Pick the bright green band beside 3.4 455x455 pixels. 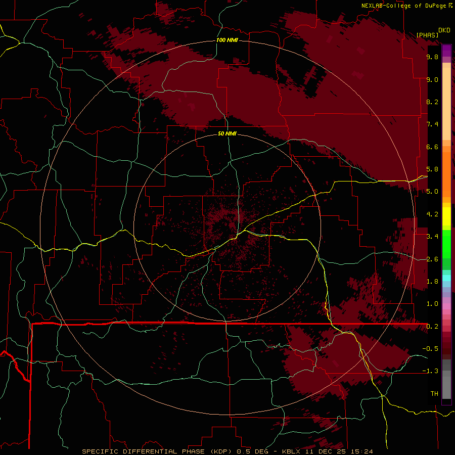[446, 243]
